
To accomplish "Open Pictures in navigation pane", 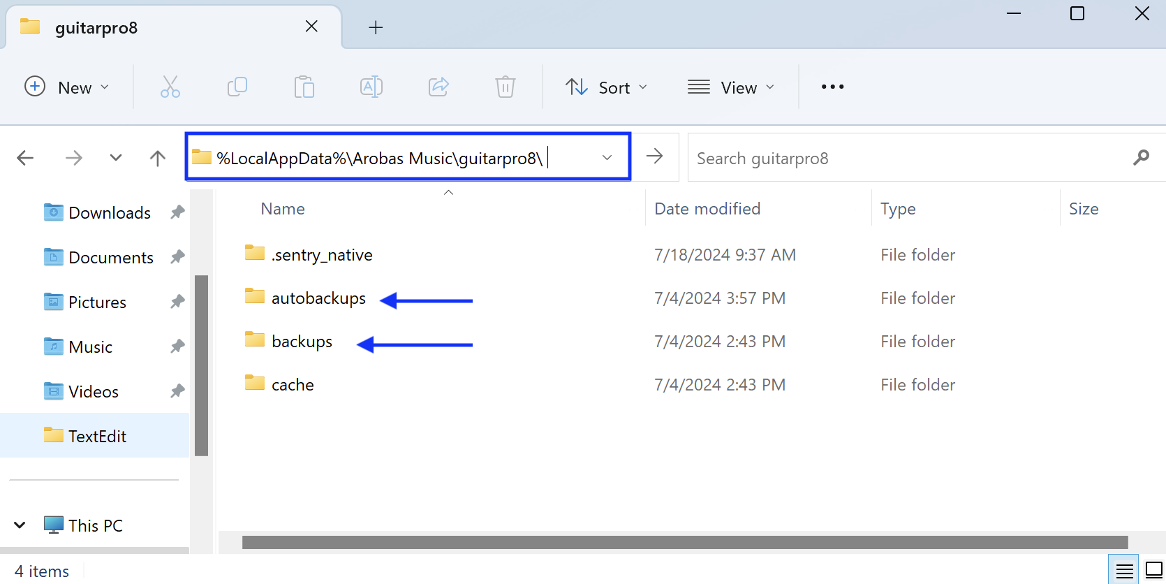I will coord(97,302).
